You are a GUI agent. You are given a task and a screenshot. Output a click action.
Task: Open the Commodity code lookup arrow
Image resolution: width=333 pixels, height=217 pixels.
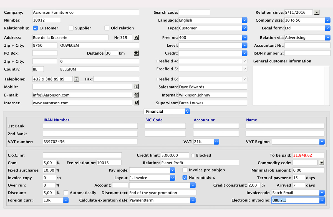point(322,163)
